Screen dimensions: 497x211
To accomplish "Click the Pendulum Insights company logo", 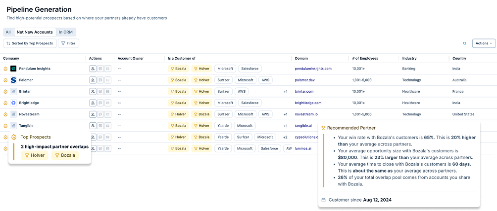I will [13, 69].
